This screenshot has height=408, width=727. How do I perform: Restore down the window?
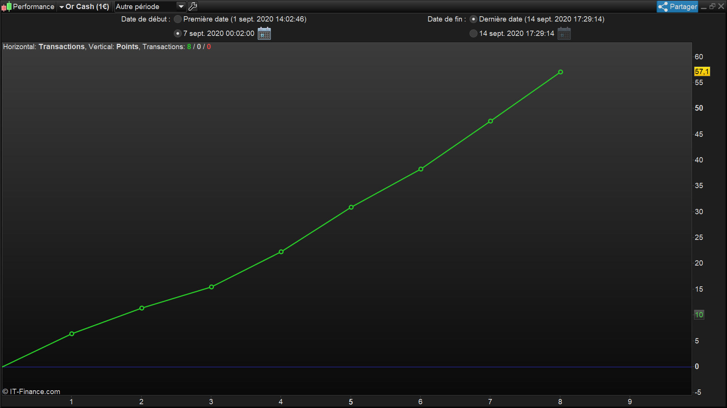[712, 6]
